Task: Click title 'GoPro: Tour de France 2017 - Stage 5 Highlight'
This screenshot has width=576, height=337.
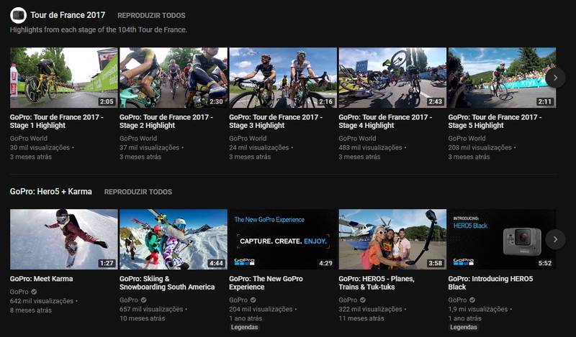Action: pos(495,121)
